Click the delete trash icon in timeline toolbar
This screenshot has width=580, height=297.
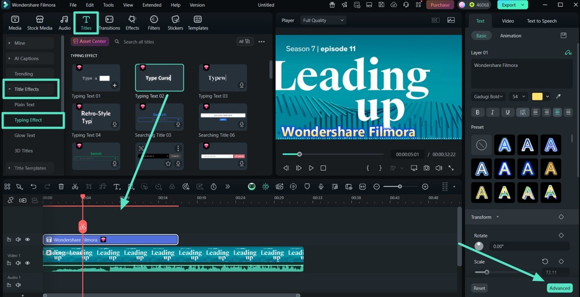61,187
